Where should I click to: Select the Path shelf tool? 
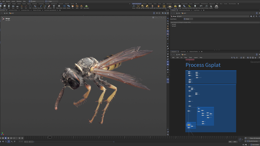[44, 7]
